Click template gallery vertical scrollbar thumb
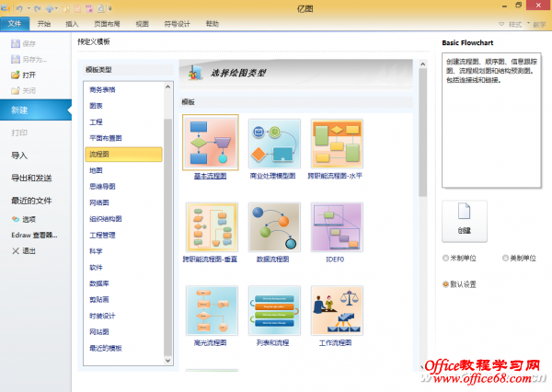 tap(423, 133)
